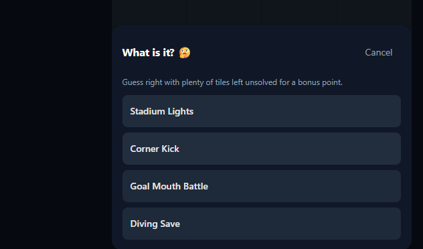423x249 pixels.
Task: Click the bonus point hint text
Action: click(x=232, y=82)
